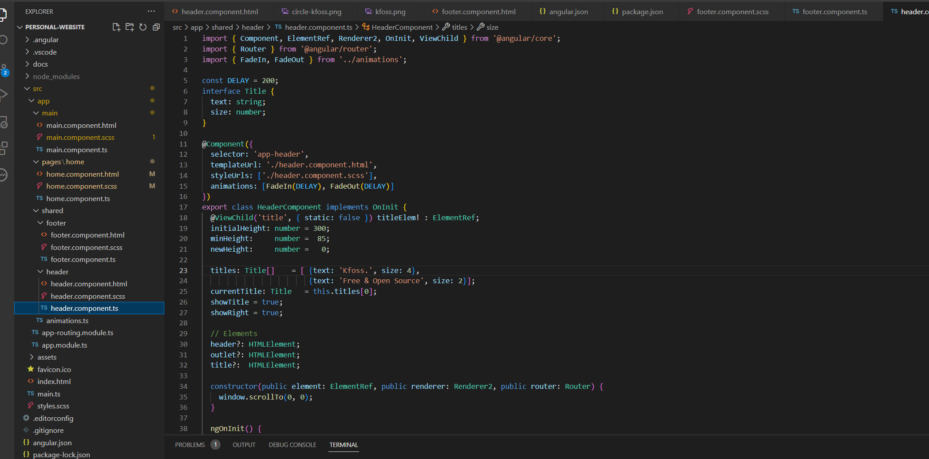This screenshot has height=459, width=929.
Task: Open the Remote Explorer view
Action: (x=4, y=122)
